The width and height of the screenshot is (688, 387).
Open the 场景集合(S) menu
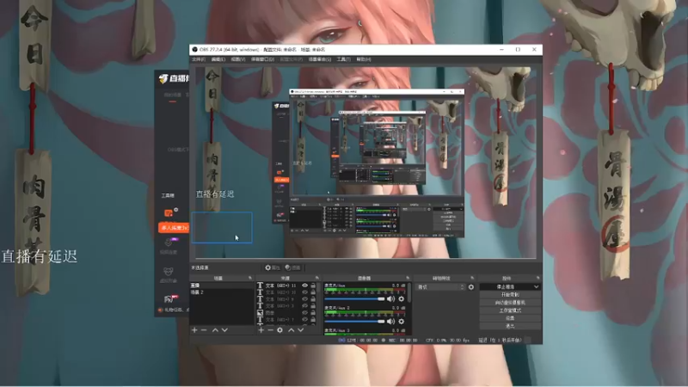(319, 59)
